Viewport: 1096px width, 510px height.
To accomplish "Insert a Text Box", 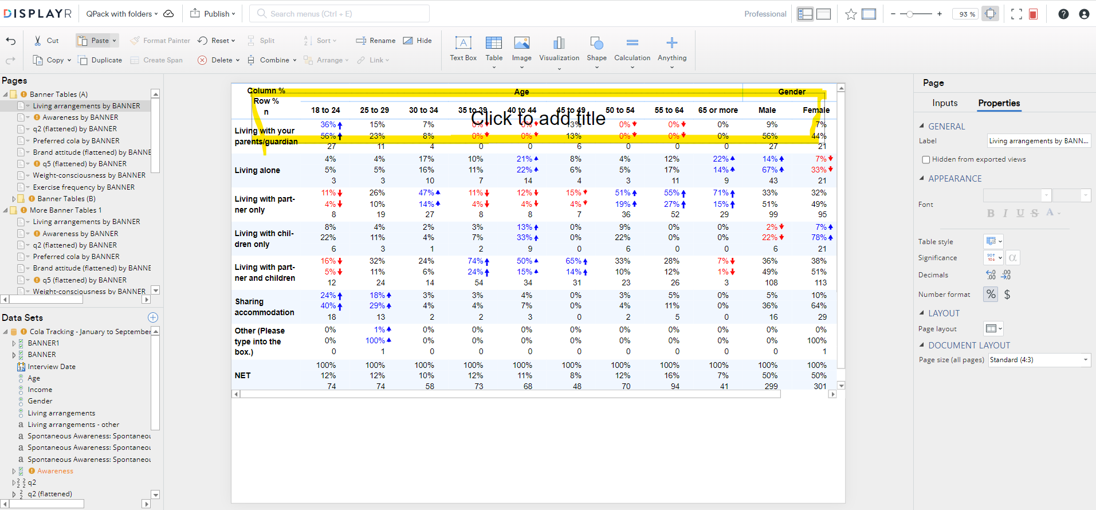I will (x=463, y=49).
